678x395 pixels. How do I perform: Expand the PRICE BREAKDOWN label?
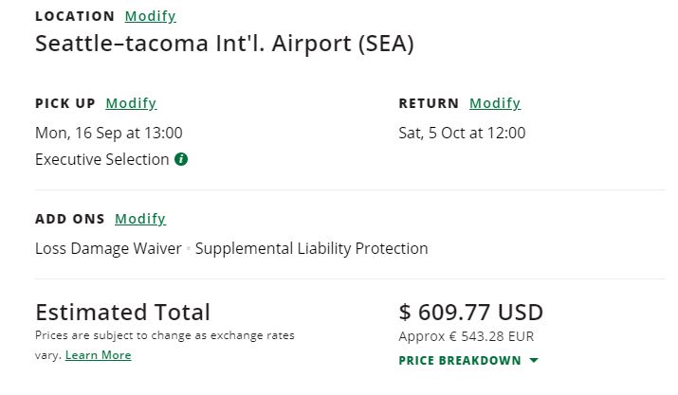[460, 361]
